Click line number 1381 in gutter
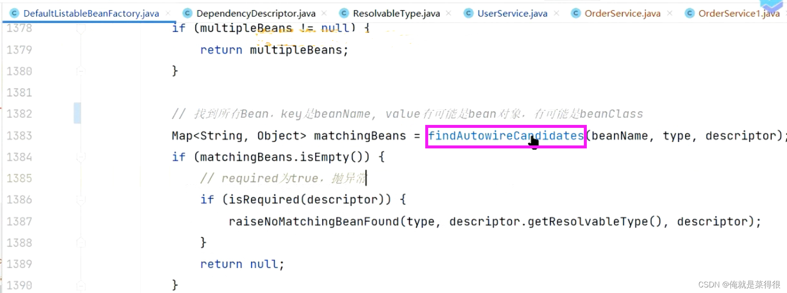Image resolution: width=787 pixels, height=293 pixels. coord(19,93)
